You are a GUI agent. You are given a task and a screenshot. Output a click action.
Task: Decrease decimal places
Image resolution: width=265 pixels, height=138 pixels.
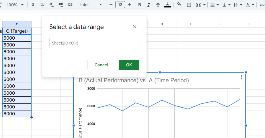51,5
